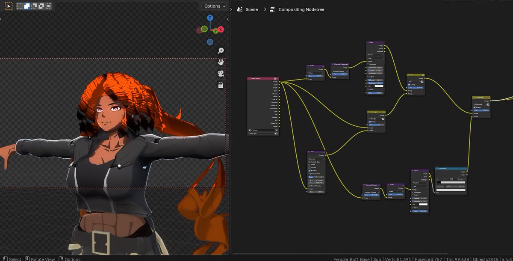Click the pan hand icon in viewport
This screenshot has width=513, height=261.
(x=221, y=62)
